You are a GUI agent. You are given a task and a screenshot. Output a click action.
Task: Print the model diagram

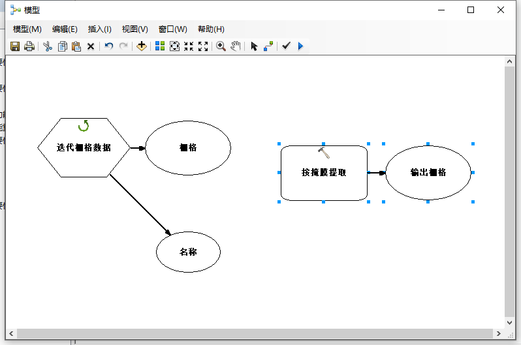pyautogui.click(x=29, y=46)
